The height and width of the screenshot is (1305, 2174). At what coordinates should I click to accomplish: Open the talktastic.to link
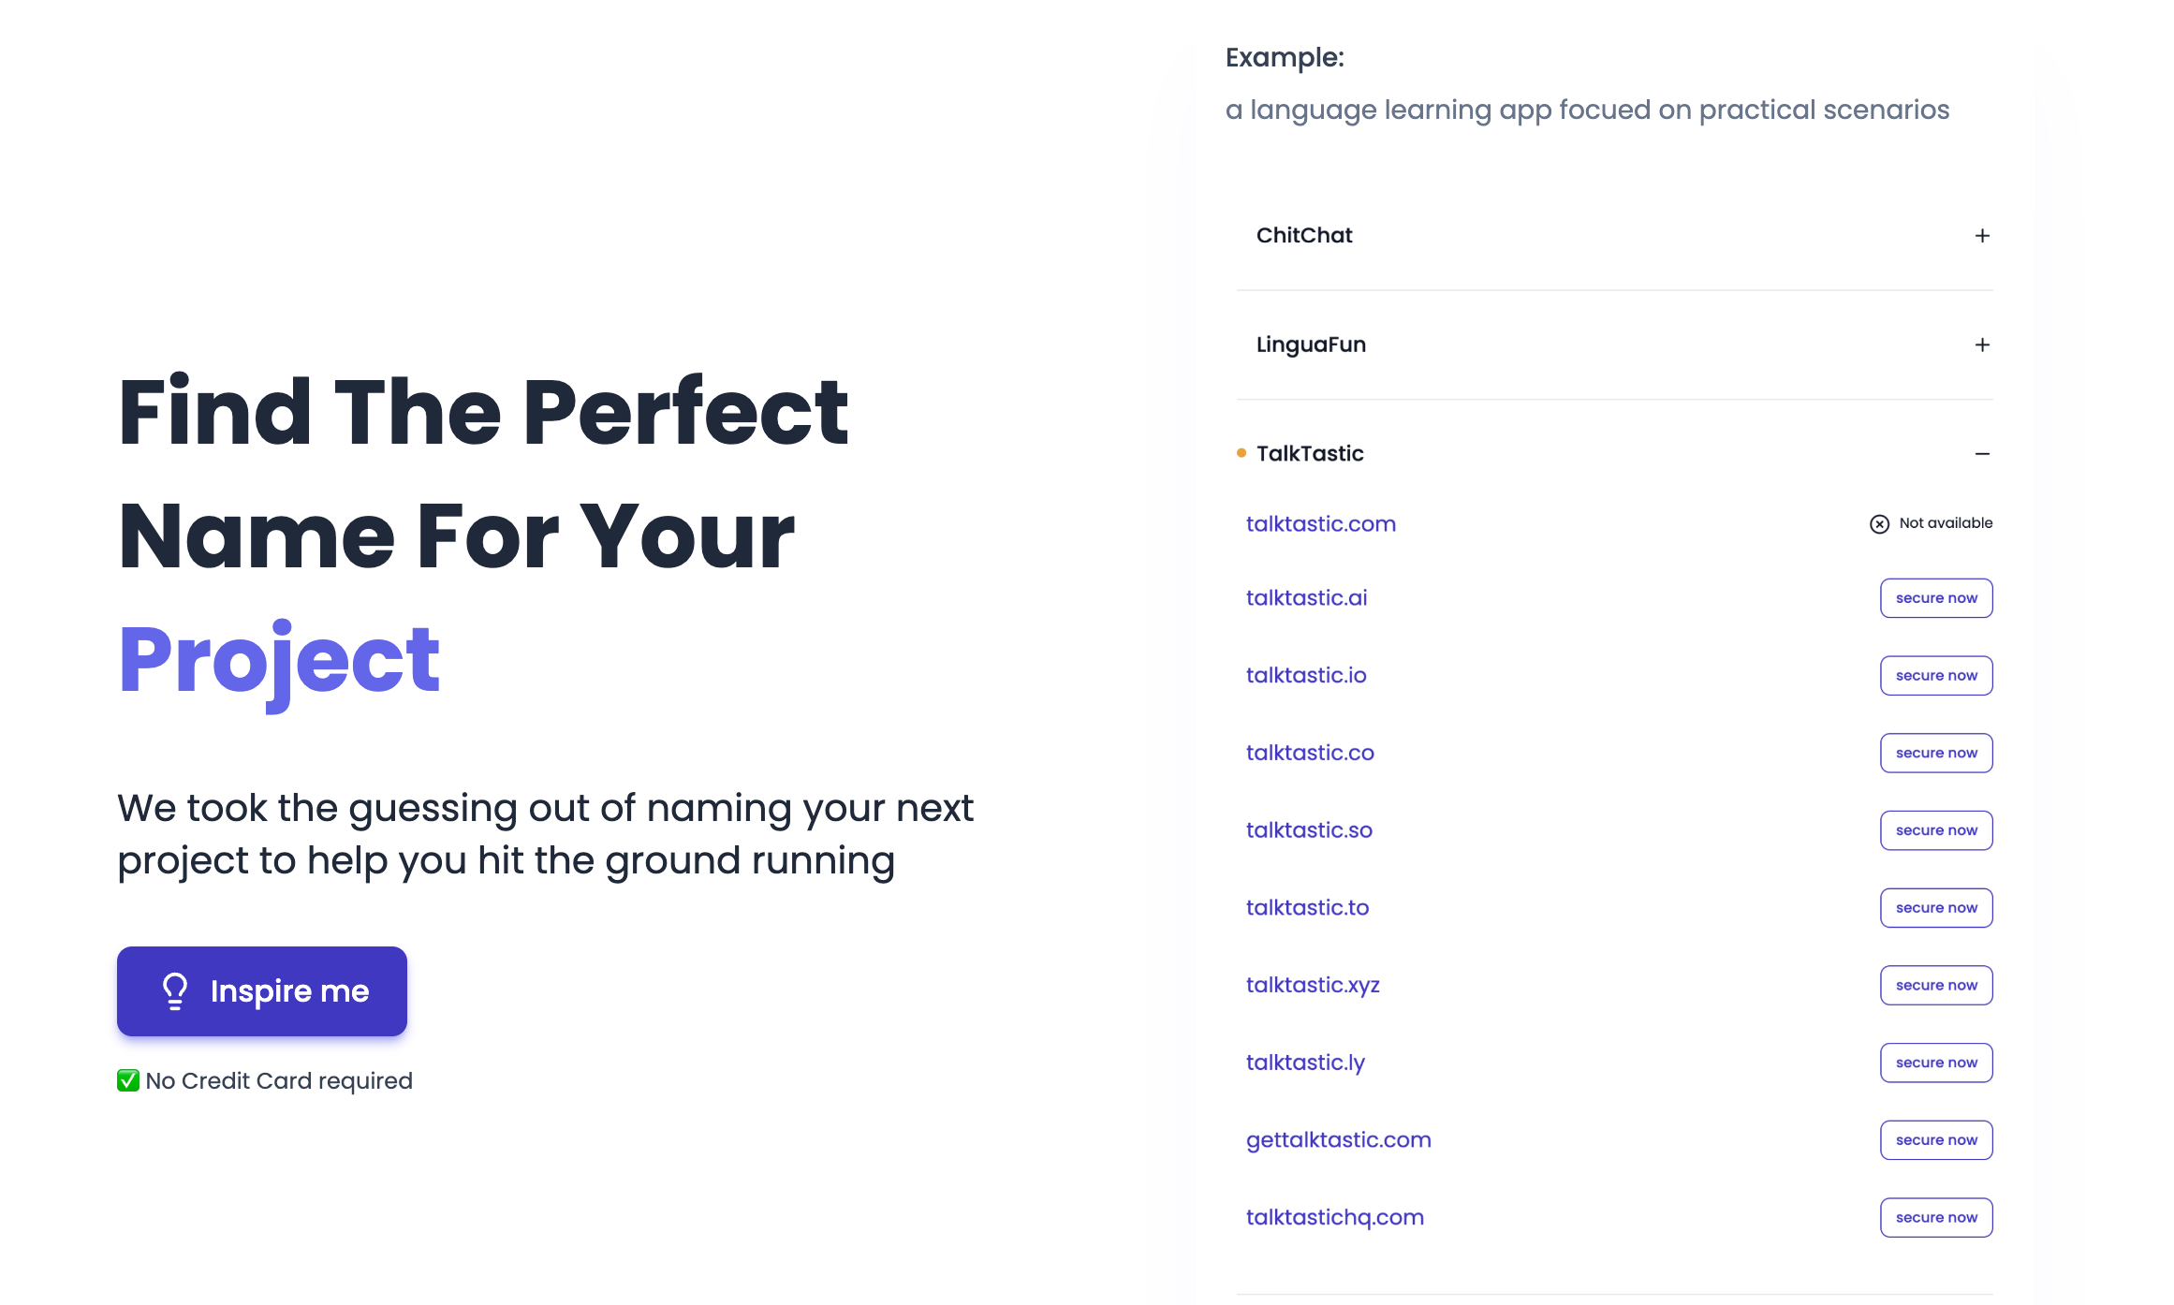tap(1307, 907)
